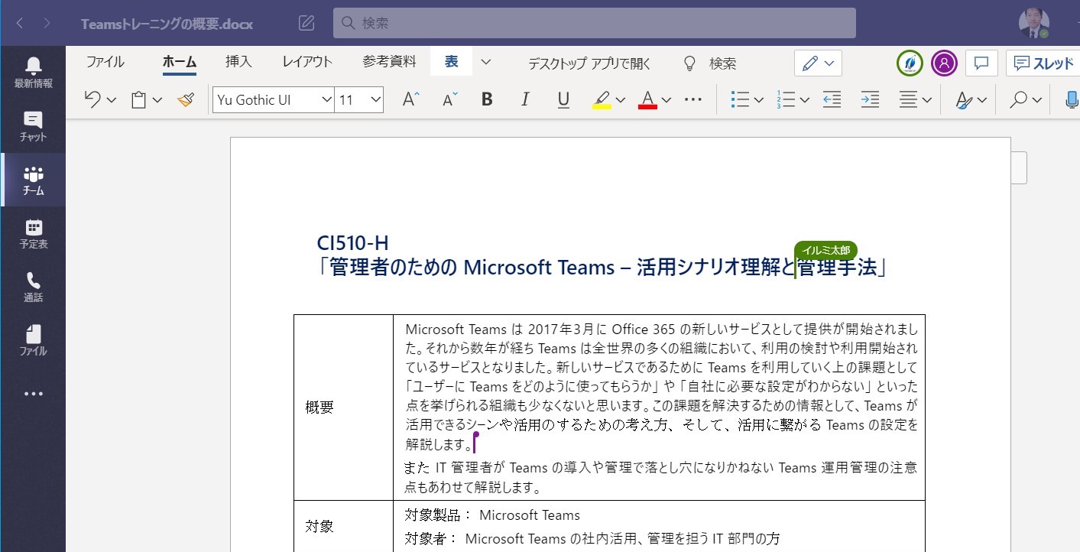1080x552 pixels.
Task: Go to Teams (チーム) in the sidebar
Action: click(x=33, y=180)
